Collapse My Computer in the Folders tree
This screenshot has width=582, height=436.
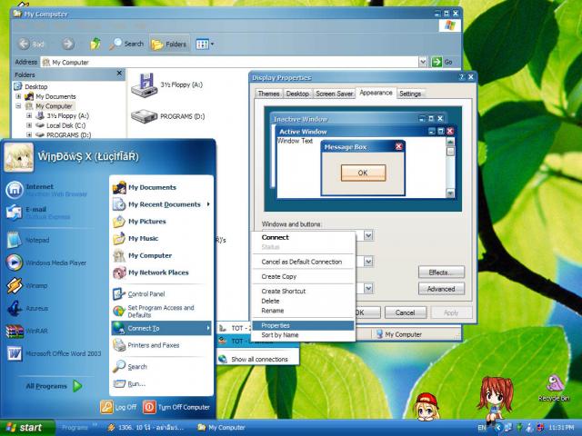tap(18, 106)
